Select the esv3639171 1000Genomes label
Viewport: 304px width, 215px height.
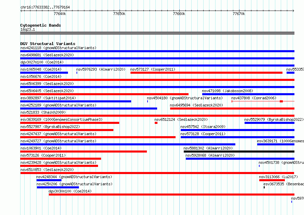coord(280,141)
